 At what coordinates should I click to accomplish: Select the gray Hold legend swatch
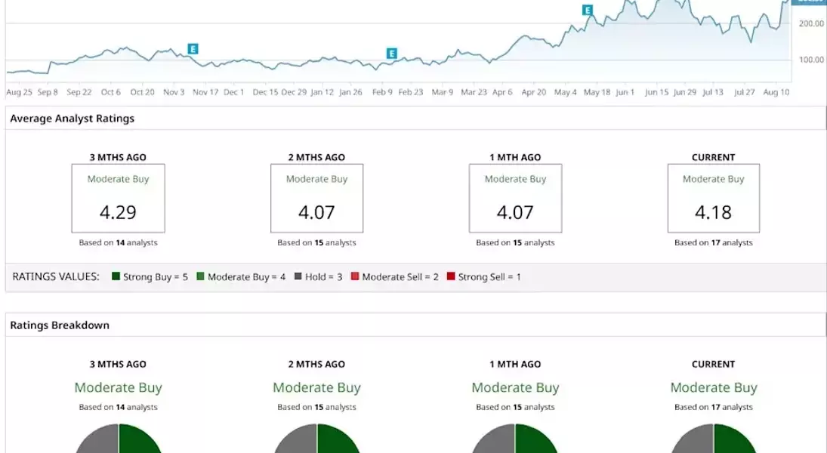click(x=298, y=276)
